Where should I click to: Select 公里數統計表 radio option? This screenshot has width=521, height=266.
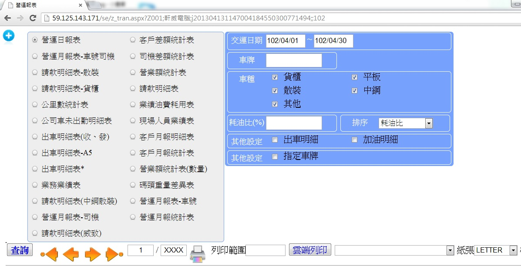(34, 104)
